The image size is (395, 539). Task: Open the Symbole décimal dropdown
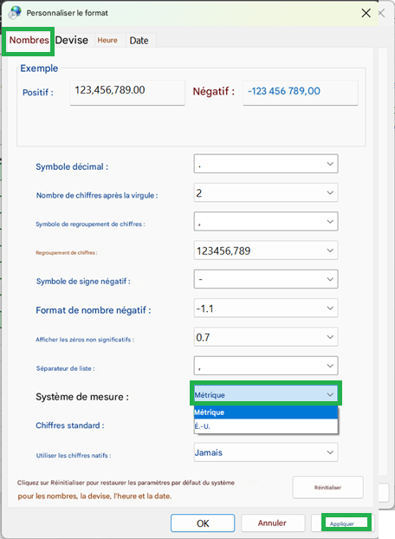point(266,164)
